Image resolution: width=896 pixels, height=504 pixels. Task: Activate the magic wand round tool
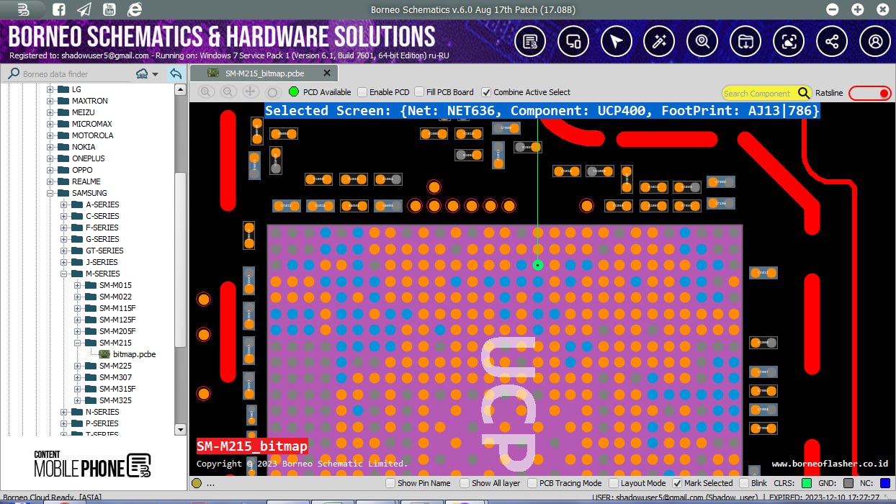coord(659,42)
